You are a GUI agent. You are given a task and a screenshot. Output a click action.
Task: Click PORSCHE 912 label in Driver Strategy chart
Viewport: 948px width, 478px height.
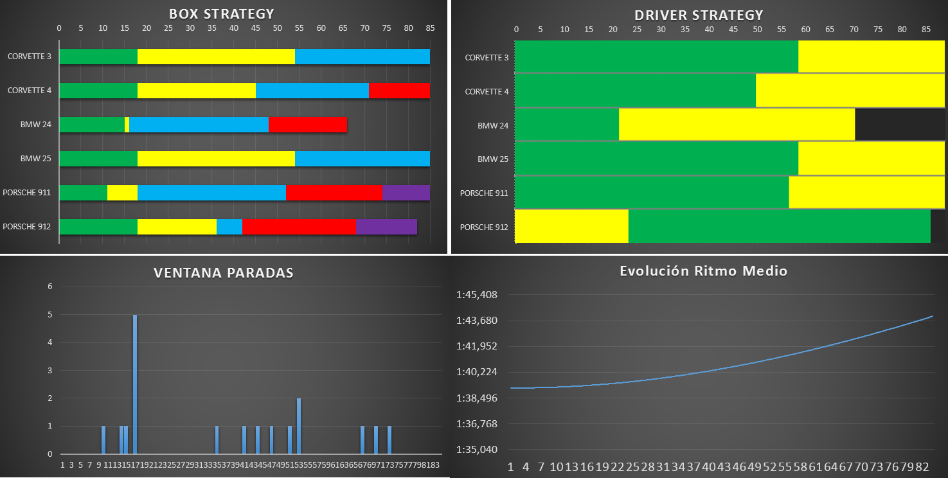(484, 227)
